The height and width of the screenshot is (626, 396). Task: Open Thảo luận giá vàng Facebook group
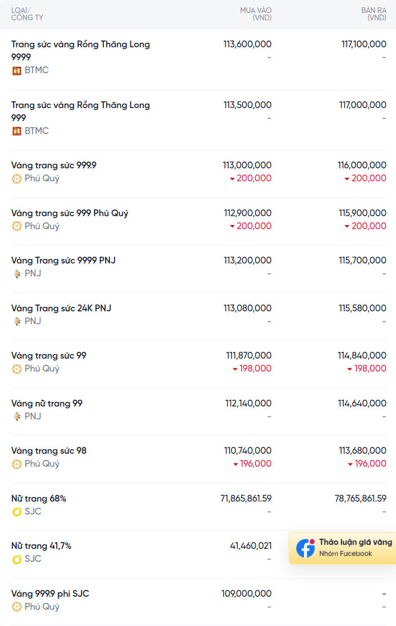343,548
